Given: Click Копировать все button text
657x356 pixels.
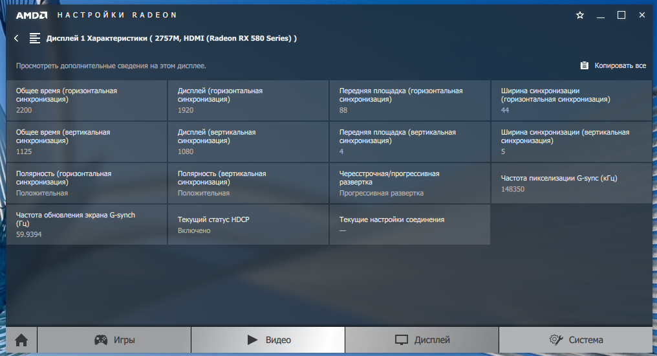Looking at the screenshot, I should click(x=620, y=65).
